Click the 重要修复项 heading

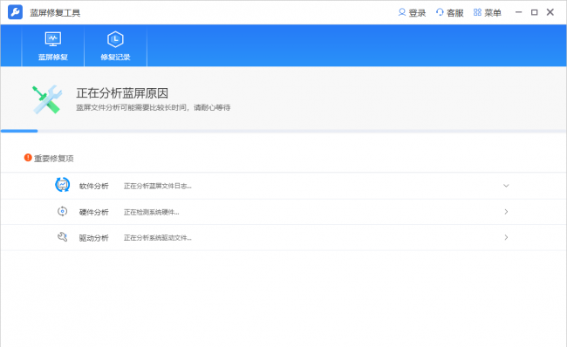click(54, 159)
